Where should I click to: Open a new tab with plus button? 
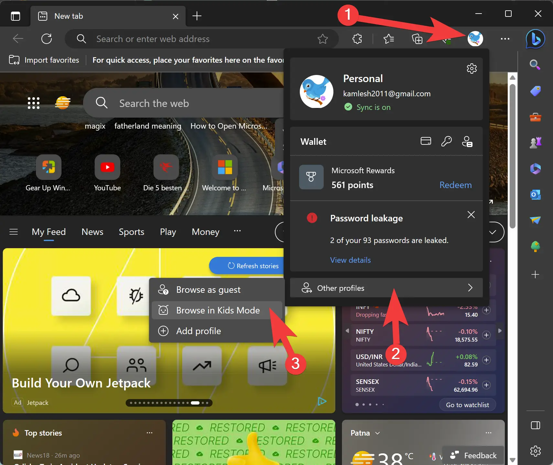197,16
